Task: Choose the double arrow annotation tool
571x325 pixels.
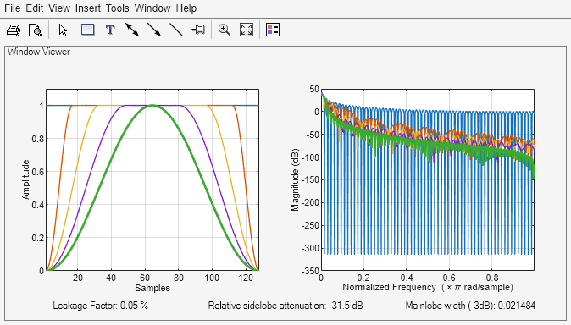Action: 132,30
